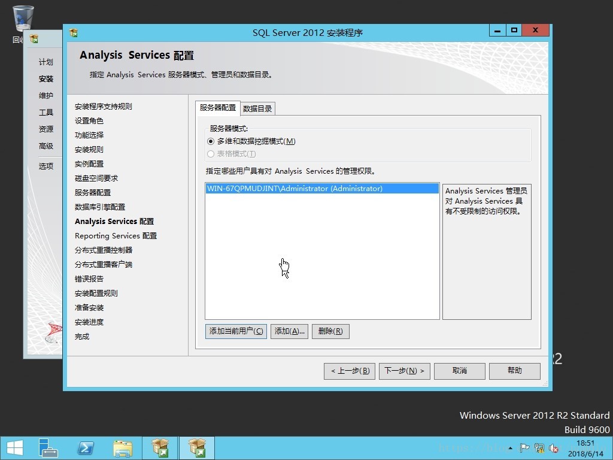Open PowerShell from the taskbar

[86, 448]
